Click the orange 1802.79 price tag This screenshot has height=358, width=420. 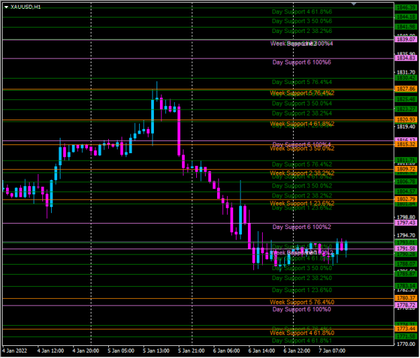406,199
